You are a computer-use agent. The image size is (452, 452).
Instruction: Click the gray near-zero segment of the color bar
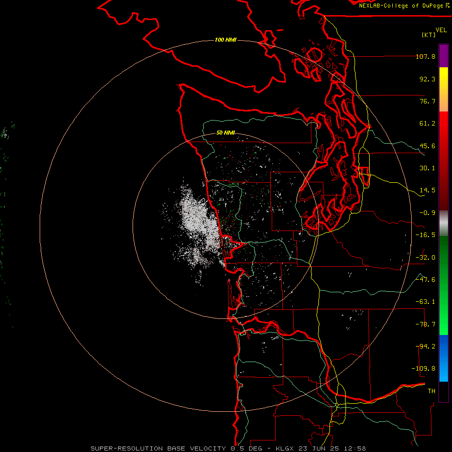tap(443, 223)
